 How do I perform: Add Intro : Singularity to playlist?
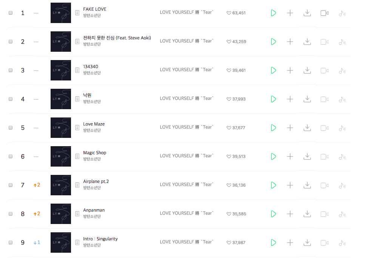point(290,243)
